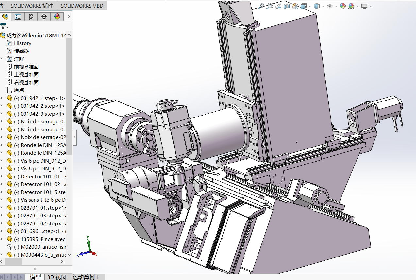Open Apply Scene dropdown arrow
The height and width of the screenshot is (280, 416).
coord(358,6)
